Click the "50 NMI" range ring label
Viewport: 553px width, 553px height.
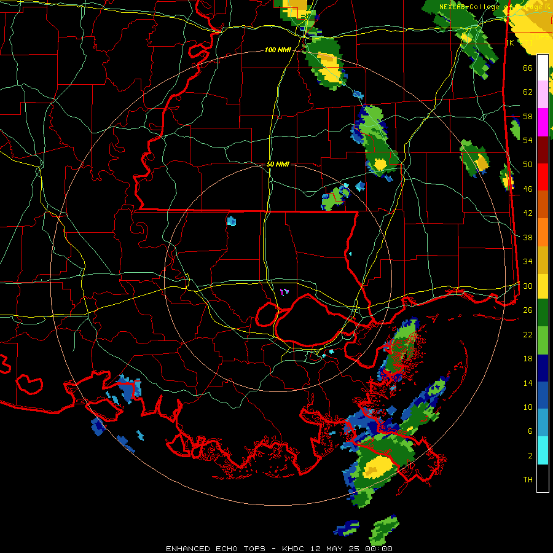(278, 164)
